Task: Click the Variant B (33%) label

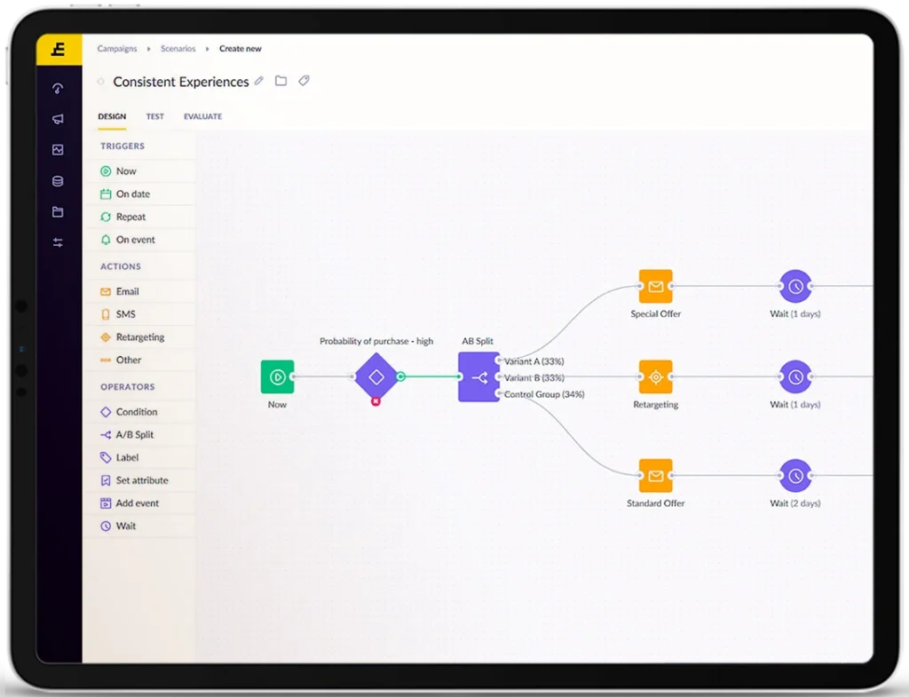Action: tap(534, 377)
